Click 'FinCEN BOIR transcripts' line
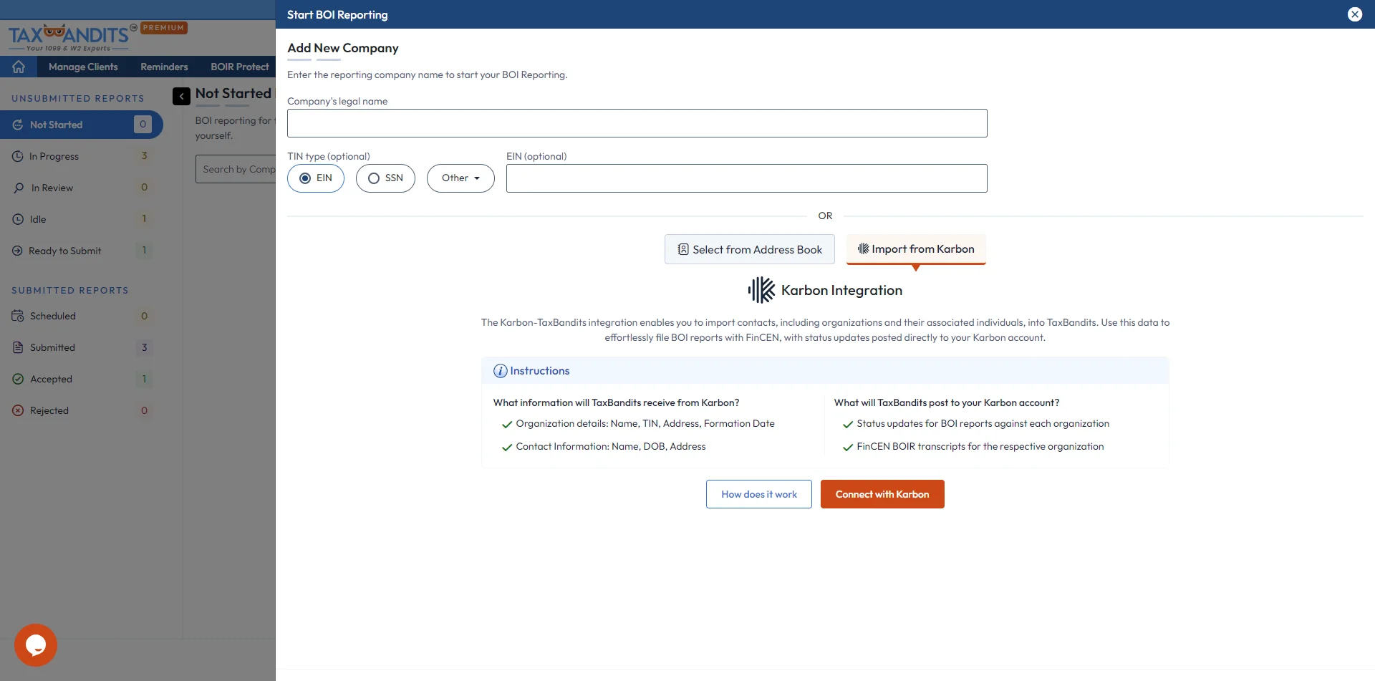Screen dimensions: 1375x681 tap(980, 447)
